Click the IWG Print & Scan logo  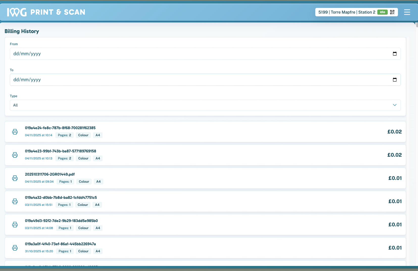46,12
